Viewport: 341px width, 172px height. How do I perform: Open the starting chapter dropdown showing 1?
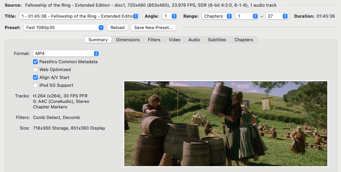[247, 16]
